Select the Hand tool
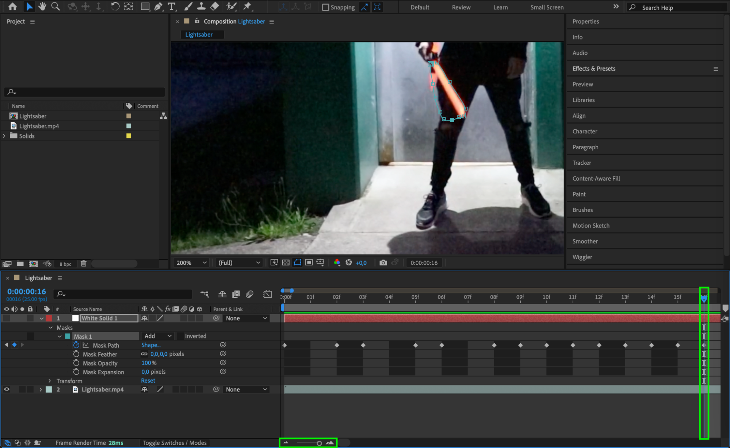This screenshot has height=448, width=730. click(x=42, y=7)
